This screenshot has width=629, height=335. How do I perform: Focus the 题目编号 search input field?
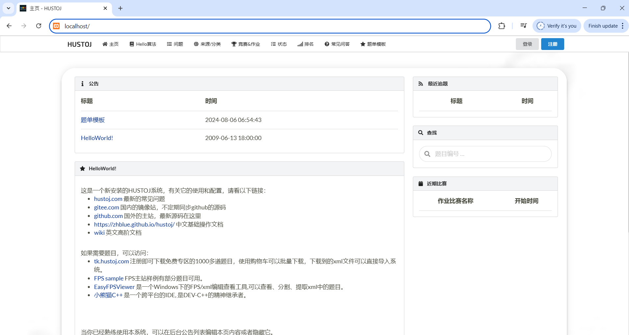[490, 154]
